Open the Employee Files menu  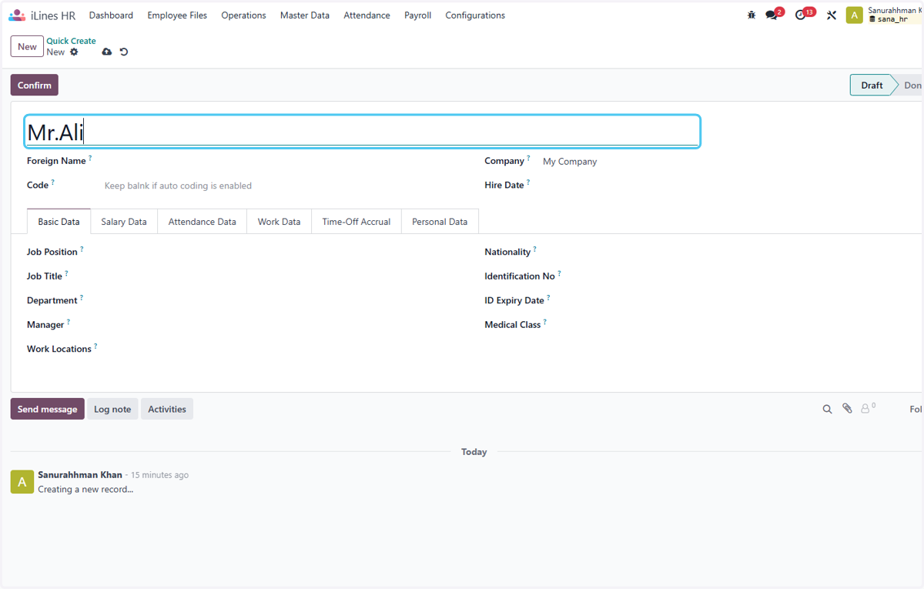click(177, 15)
